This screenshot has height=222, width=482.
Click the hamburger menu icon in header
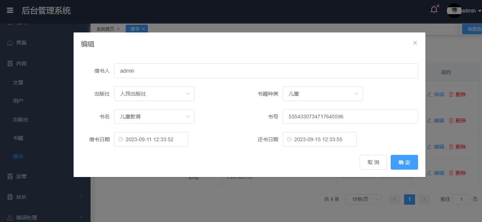click(10, 11)
